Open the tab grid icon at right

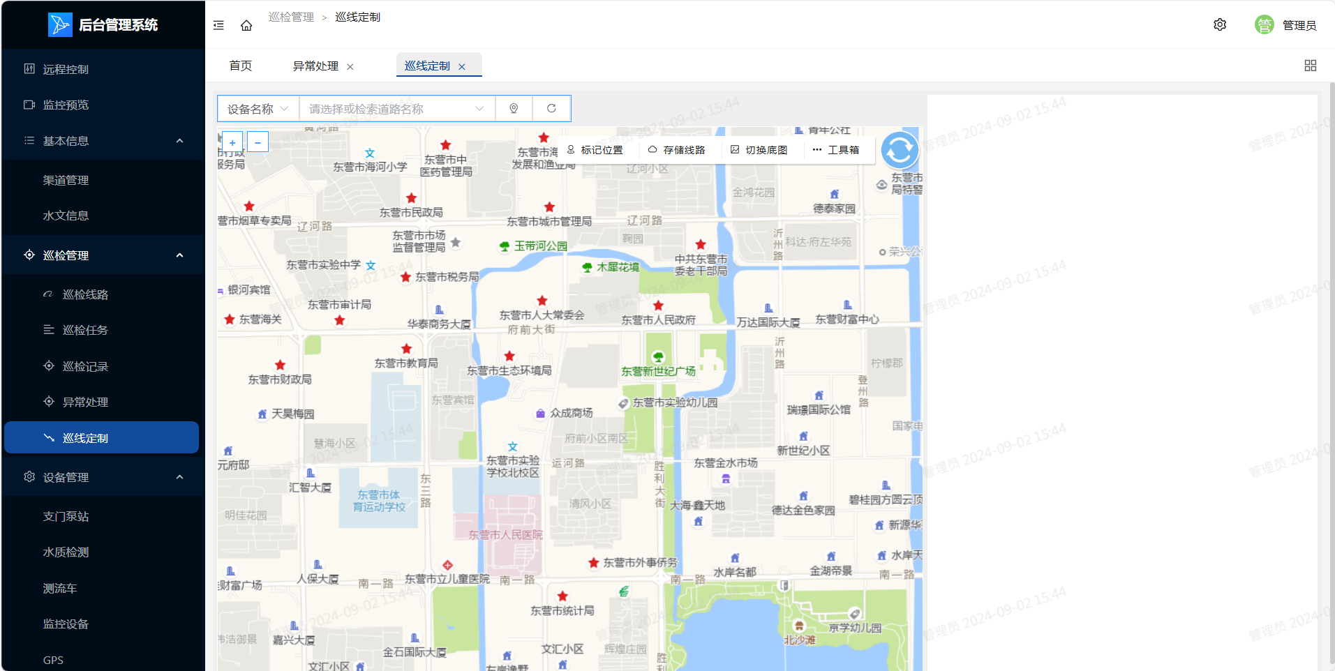point(1311,66)
